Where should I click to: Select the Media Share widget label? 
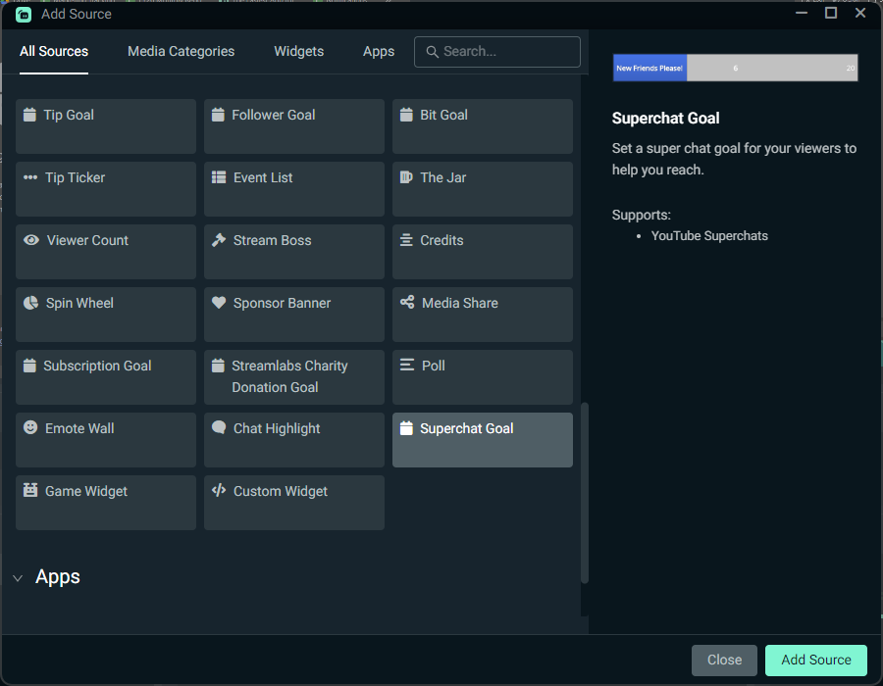point(459,303)
